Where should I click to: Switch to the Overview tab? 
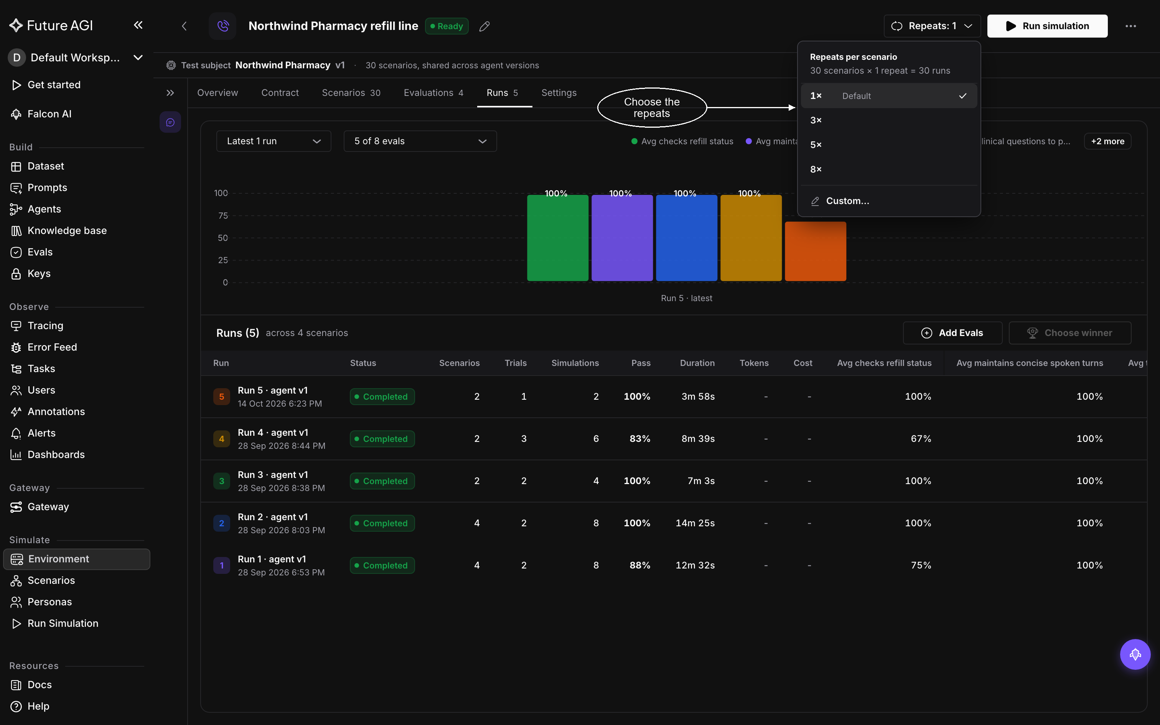tap(217, 92)
